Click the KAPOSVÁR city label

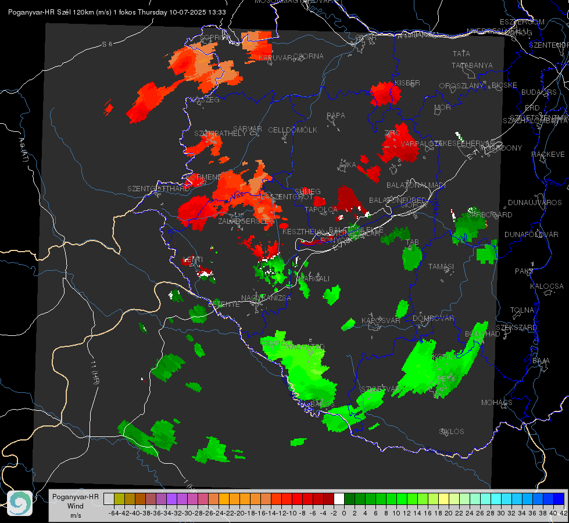coord(381,321)
